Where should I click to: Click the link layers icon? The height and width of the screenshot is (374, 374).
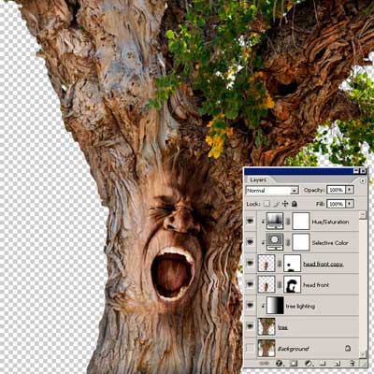point(265,364)
